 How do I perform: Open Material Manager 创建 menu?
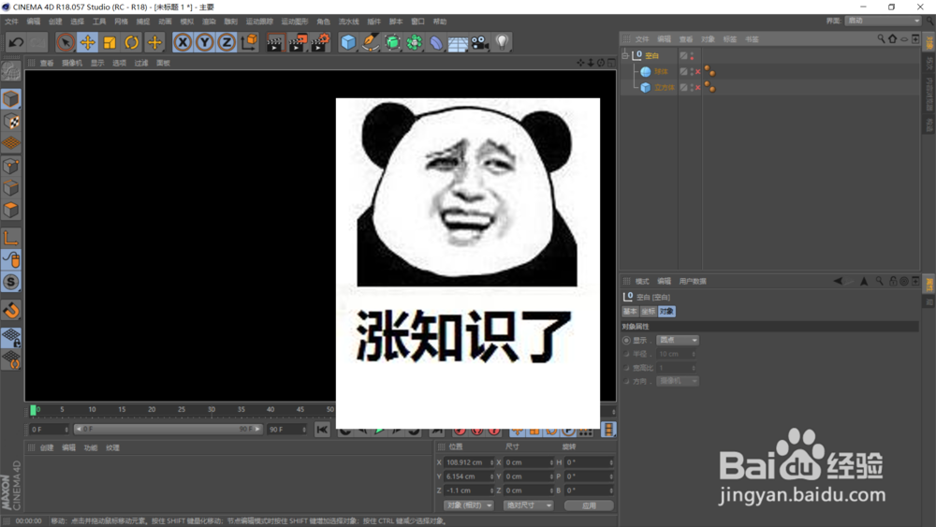click(47, 447)
